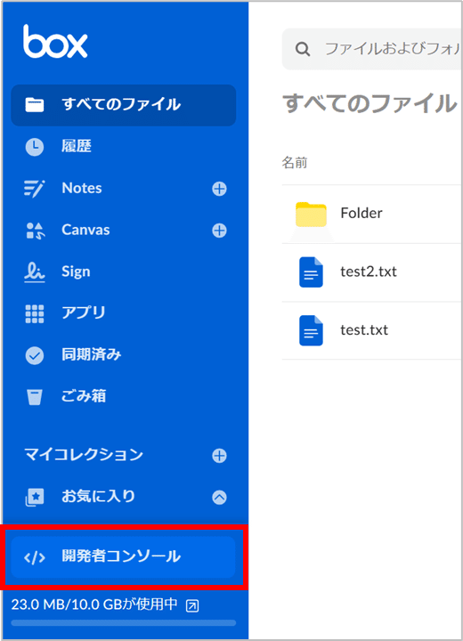463x641 pixels.
Task: Open the Folder row
Action: tap(372, 214)
